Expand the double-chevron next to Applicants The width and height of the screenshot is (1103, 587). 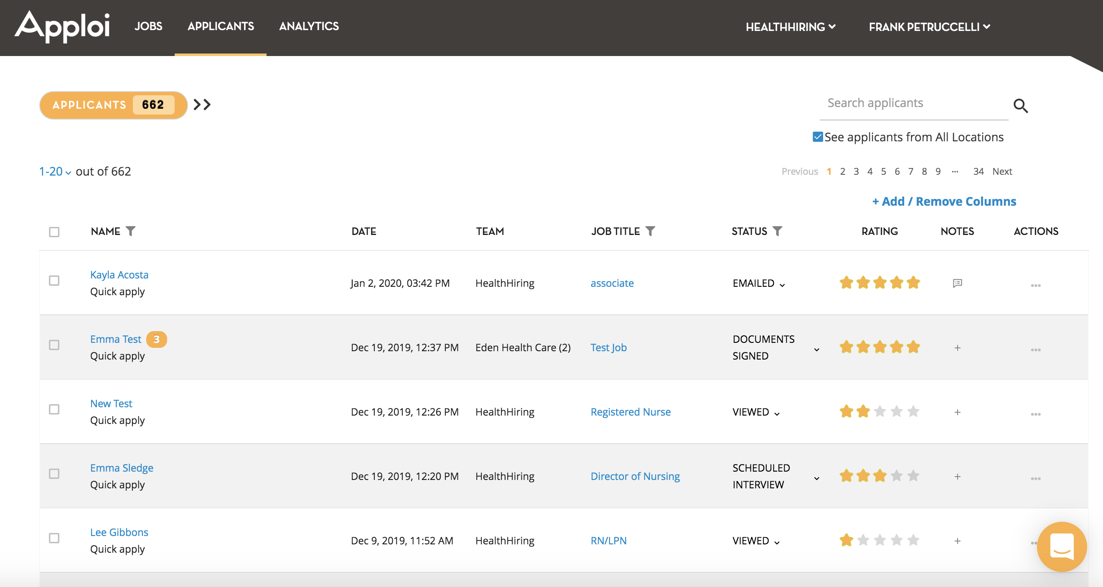pos(202,105)
